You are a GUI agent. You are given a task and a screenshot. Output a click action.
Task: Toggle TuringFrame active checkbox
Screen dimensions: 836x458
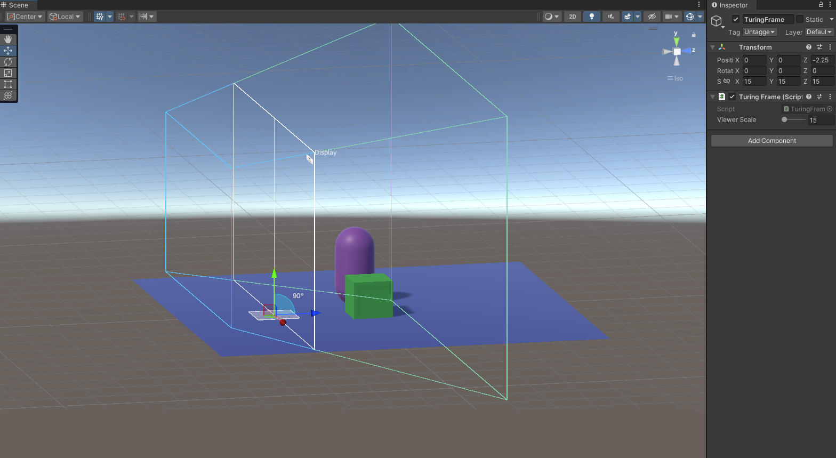click(736, 19)
